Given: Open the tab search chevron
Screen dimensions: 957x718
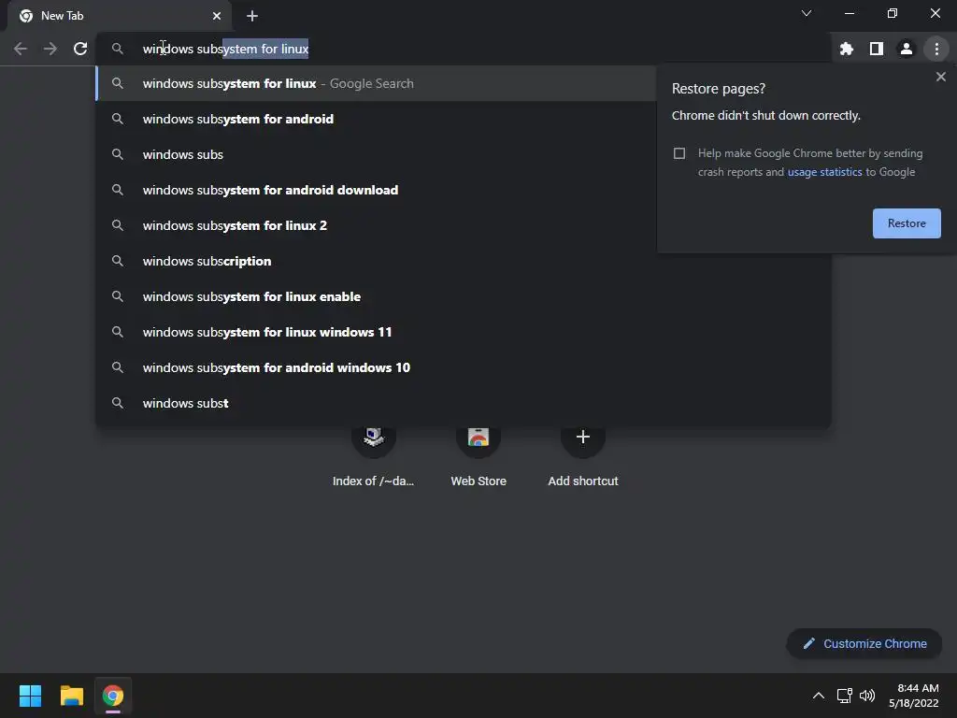Looking at the screenshot, I should click(807, 13).
